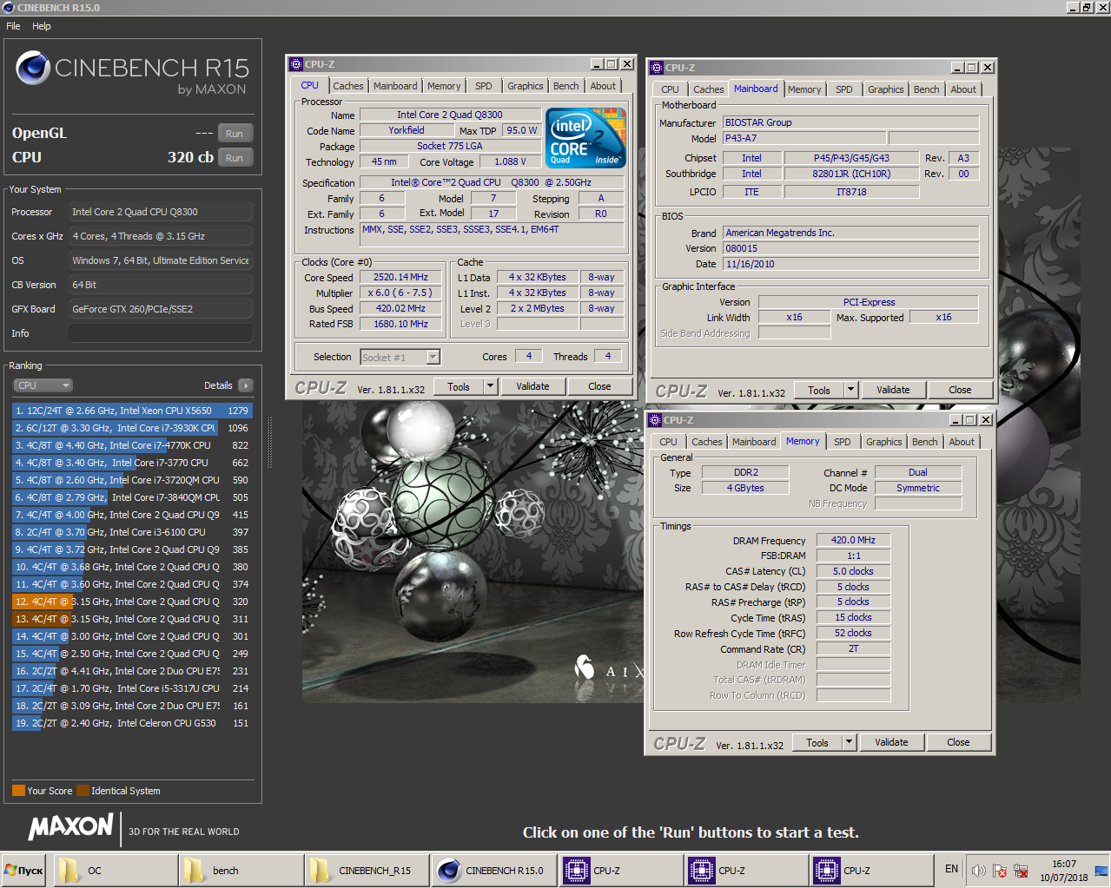Screen dimensions: 1111x888
Task: Click the network tray icon
Action: (1022, 871)
